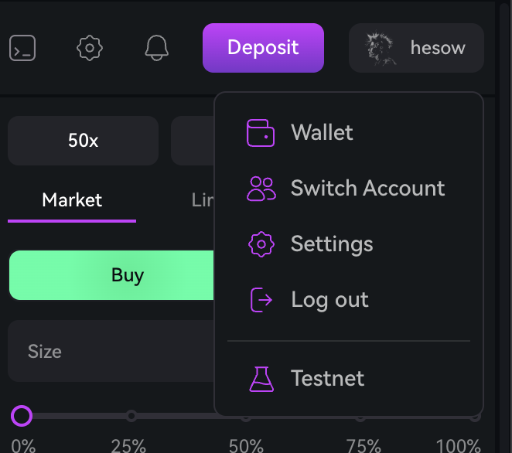This screenshot has height=453, width=512.
Task: Click the wallet icon in dropdown menu
Action: pyautogui.click(x=261, y=132)
